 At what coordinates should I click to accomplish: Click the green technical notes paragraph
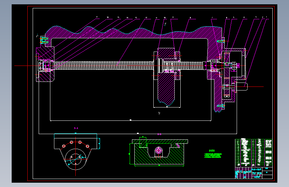[x=213, y=156]
